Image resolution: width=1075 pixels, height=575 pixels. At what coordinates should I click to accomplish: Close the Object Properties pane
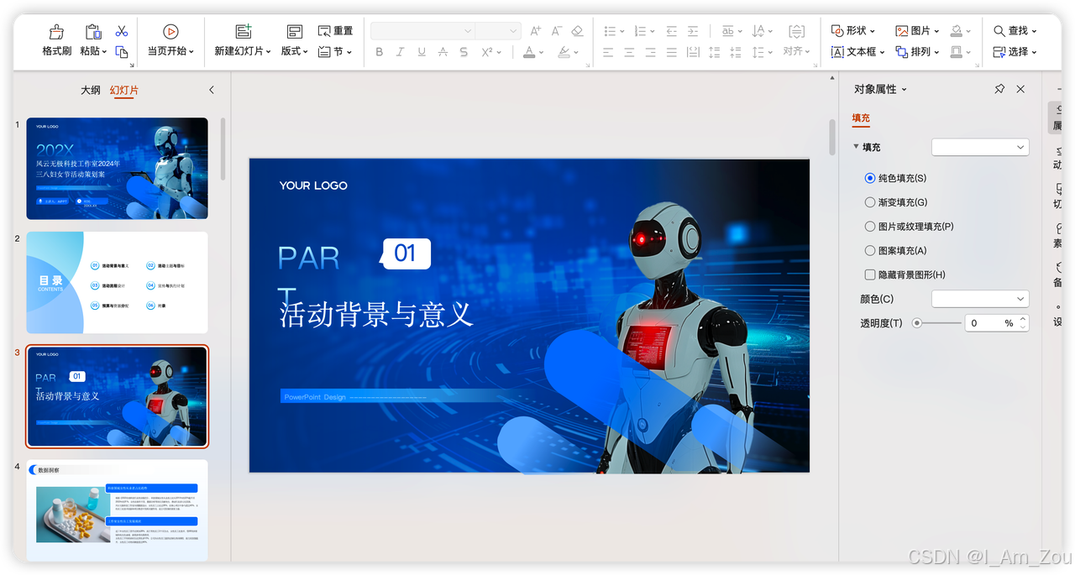point(1020,89)
